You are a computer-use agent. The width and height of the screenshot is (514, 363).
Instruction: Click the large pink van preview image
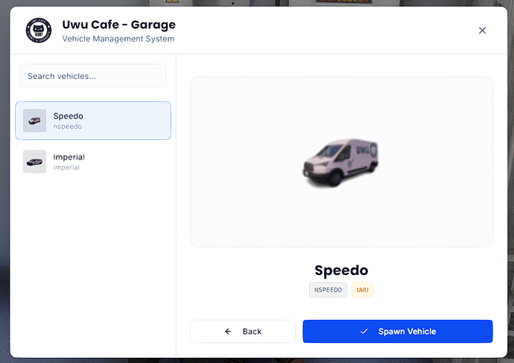(340, 161)
